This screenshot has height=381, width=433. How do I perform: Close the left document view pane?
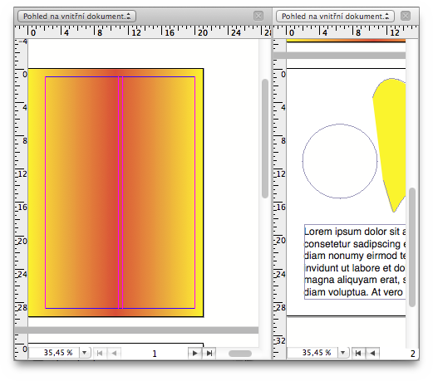pyautogui.click(x=258, y=16)
